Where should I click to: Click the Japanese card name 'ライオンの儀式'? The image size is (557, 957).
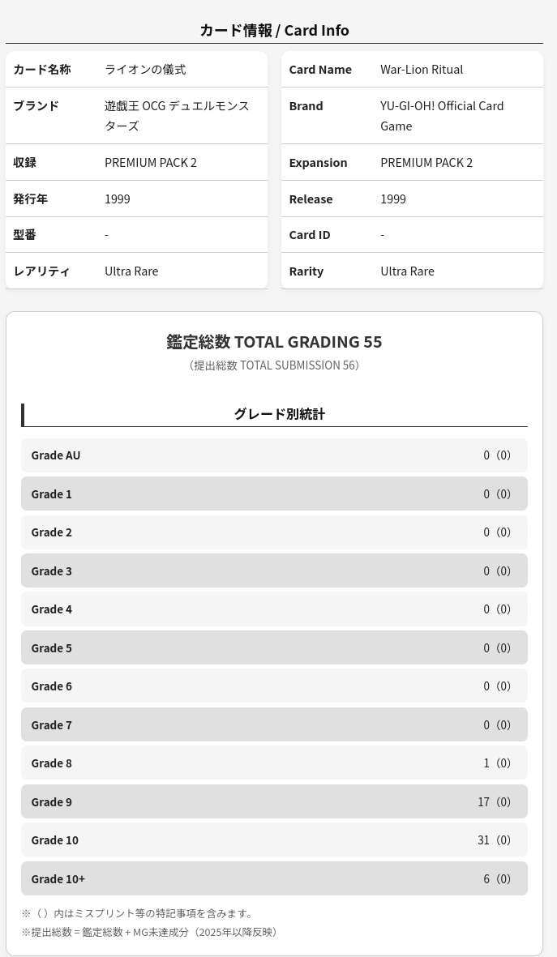145,70
